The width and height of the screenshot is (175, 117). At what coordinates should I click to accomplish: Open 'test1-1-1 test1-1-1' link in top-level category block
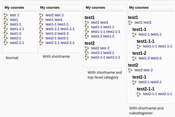(106, 31)
